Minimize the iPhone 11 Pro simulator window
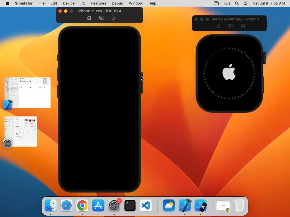 [66, 11]
